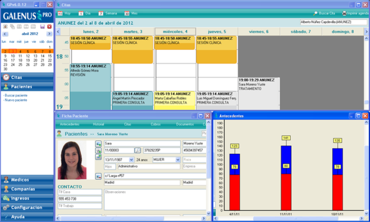The width and height of the screenshot is (370, 222).
Task: Click the red X icon above mini calendar
Action: click(x=50, y=27)
